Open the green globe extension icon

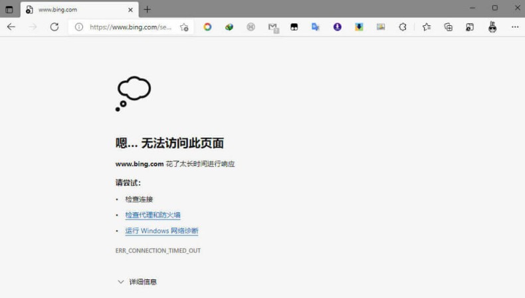coord(229,27)
